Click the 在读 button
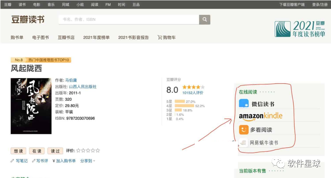331x178 pixels. (37, 151)
